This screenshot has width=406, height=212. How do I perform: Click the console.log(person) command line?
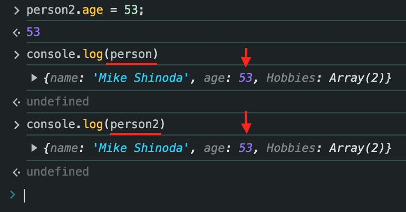coord(92,54)
